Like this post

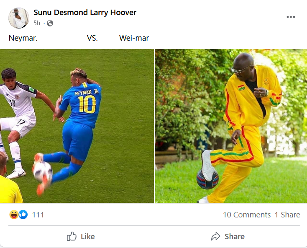tap(81, 236)
